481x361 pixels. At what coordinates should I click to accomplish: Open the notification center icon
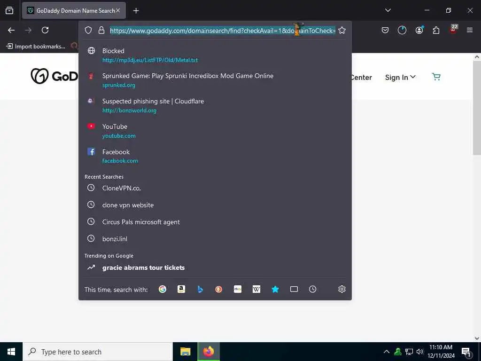click(466, 352)
